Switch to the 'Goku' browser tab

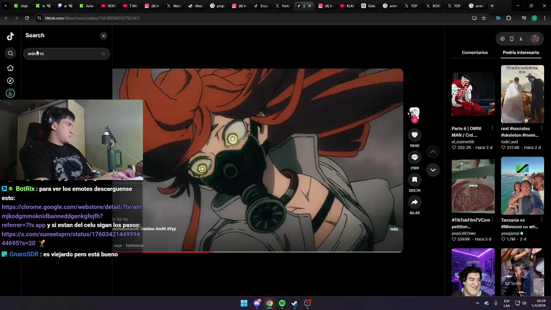pos(369,6)
